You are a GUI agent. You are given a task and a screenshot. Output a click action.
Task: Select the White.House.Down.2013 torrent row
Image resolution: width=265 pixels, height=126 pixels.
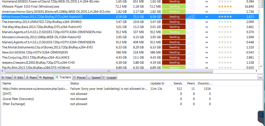130,17
